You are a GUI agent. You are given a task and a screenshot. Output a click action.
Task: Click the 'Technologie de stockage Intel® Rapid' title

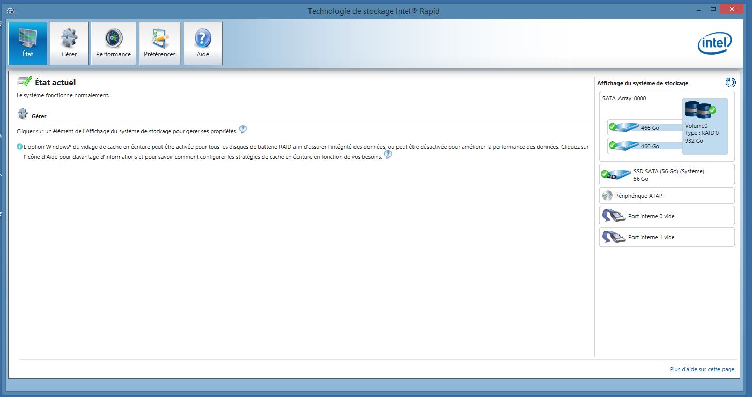(x=374, y=11)
